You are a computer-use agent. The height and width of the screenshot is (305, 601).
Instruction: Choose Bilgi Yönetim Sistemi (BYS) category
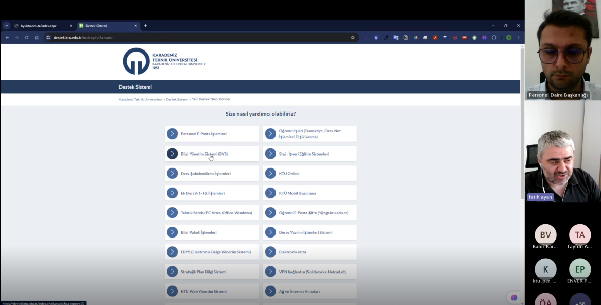(x=212, y=154)
